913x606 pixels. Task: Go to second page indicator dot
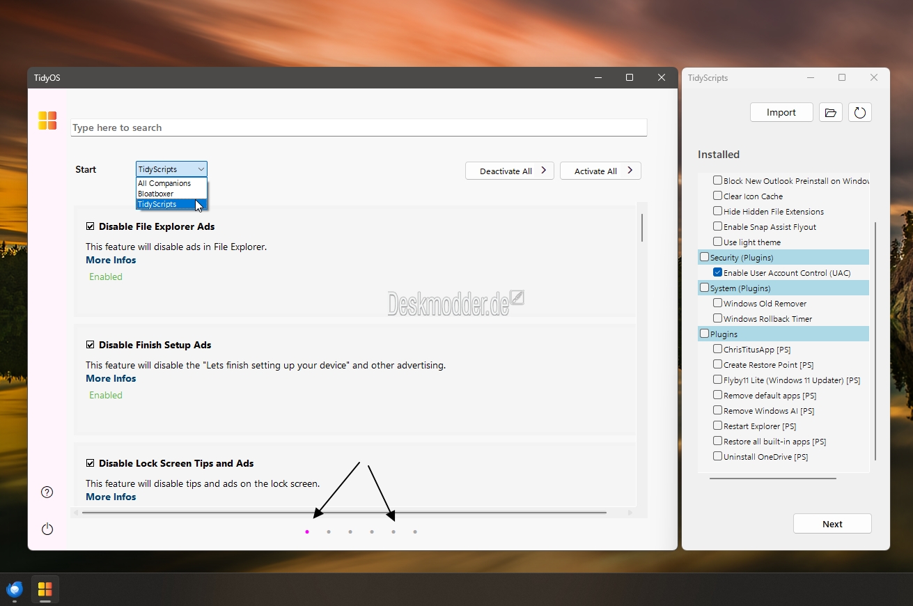point(329,532)
